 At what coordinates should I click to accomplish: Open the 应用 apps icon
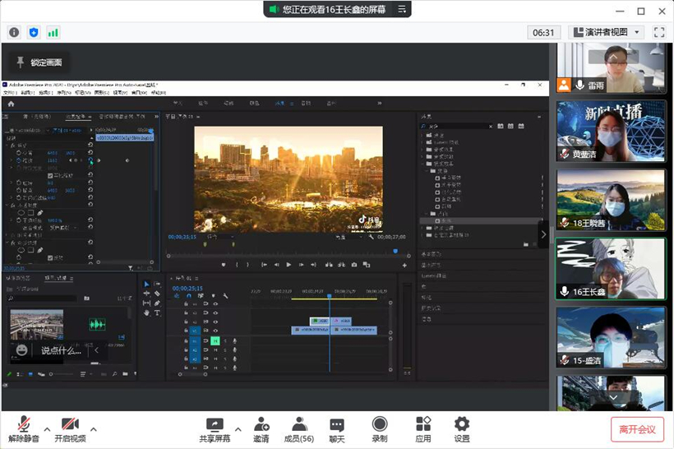(x=423, y=429)
